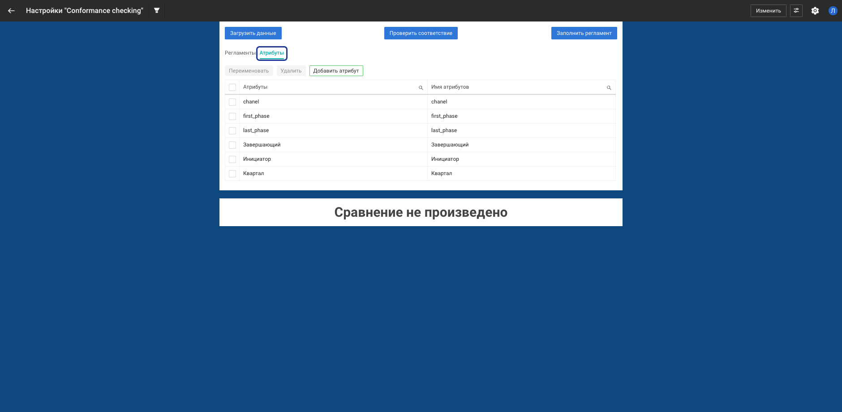The image size is (842, 412).
Task: Tick the Квартал row checkbox
Action: pyautogui.click(x=232, y=174)
